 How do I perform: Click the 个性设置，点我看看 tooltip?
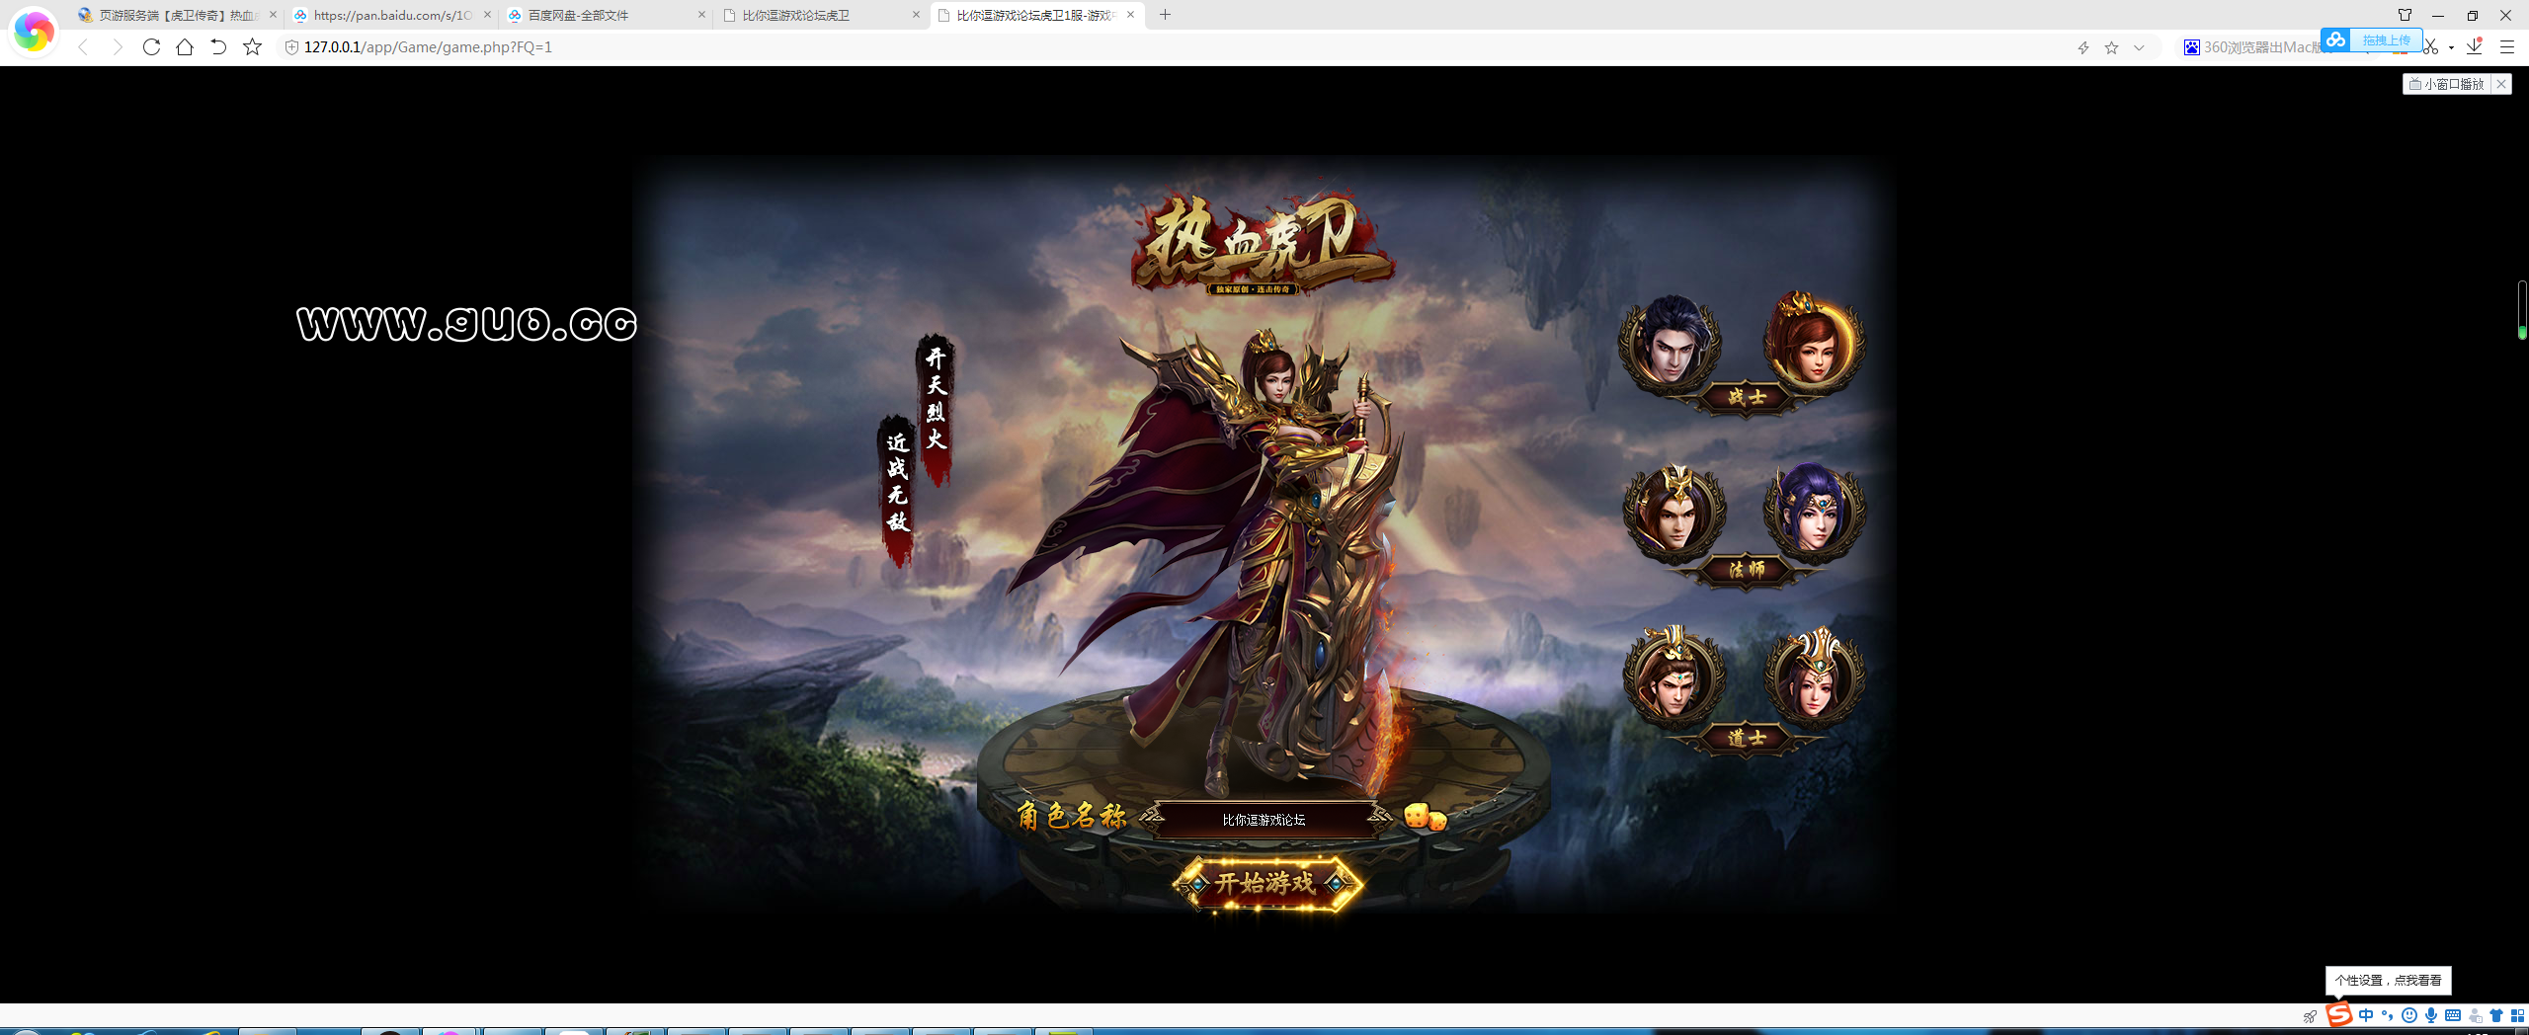(x=2388, y=981)
